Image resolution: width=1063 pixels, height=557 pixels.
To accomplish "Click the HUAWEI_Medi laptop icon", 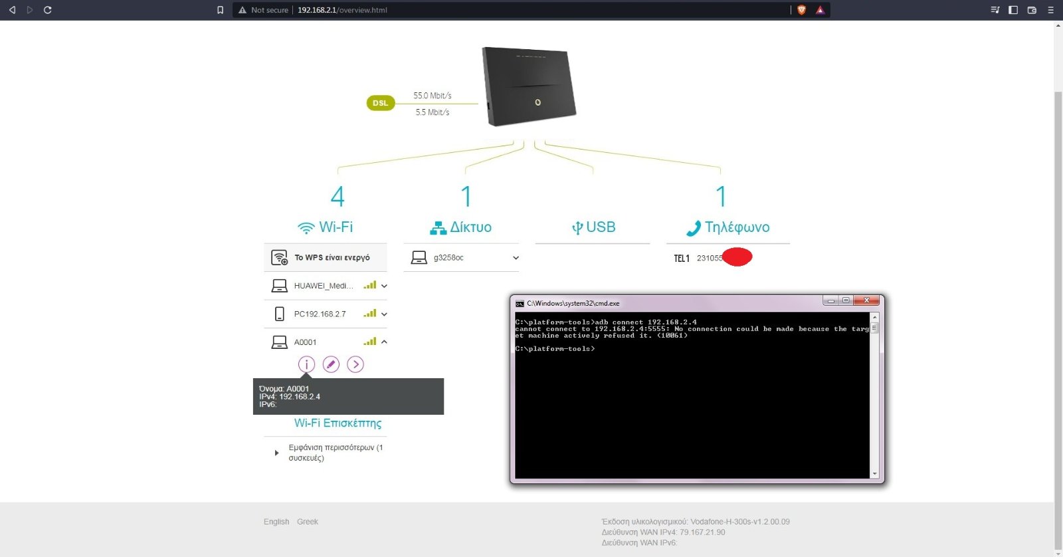I will (279, 286).
